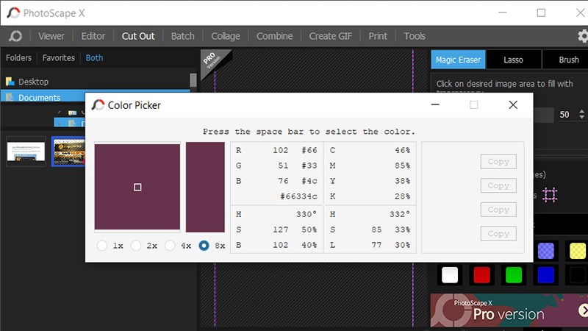This screenshot has width=588, height=331.
Task: Click the magnified pixel preview area
Action: click(137, 187)
